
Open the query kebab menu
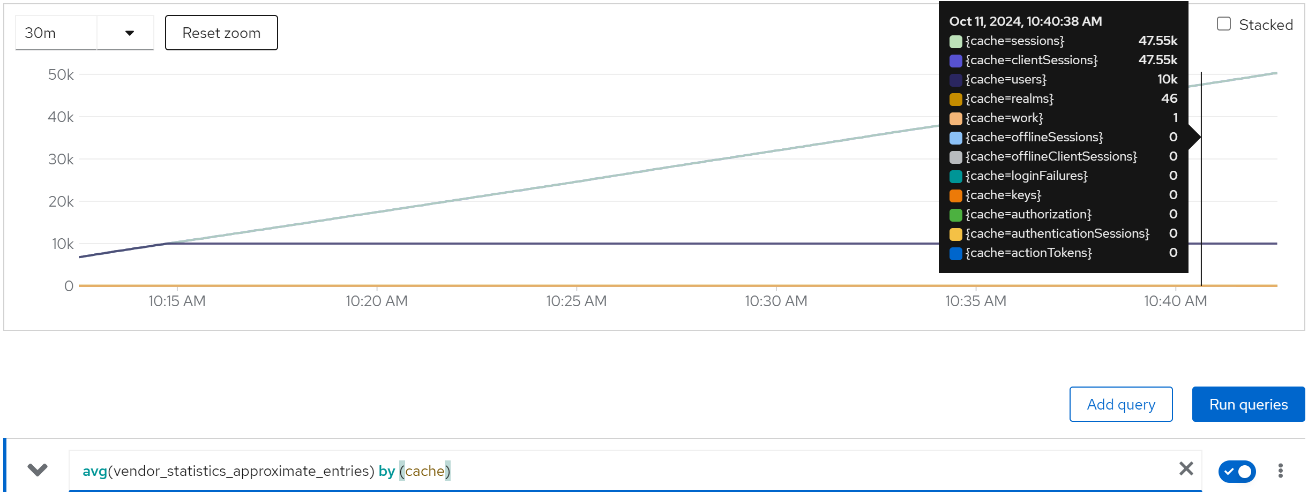(x=1280, y=471)
